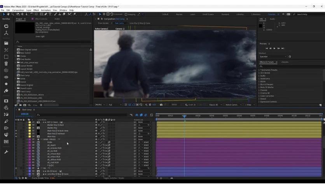Toggle fx switch on sdl_depth layer
The height and width of the screenshot is (188, 325).
coord(104,145)
